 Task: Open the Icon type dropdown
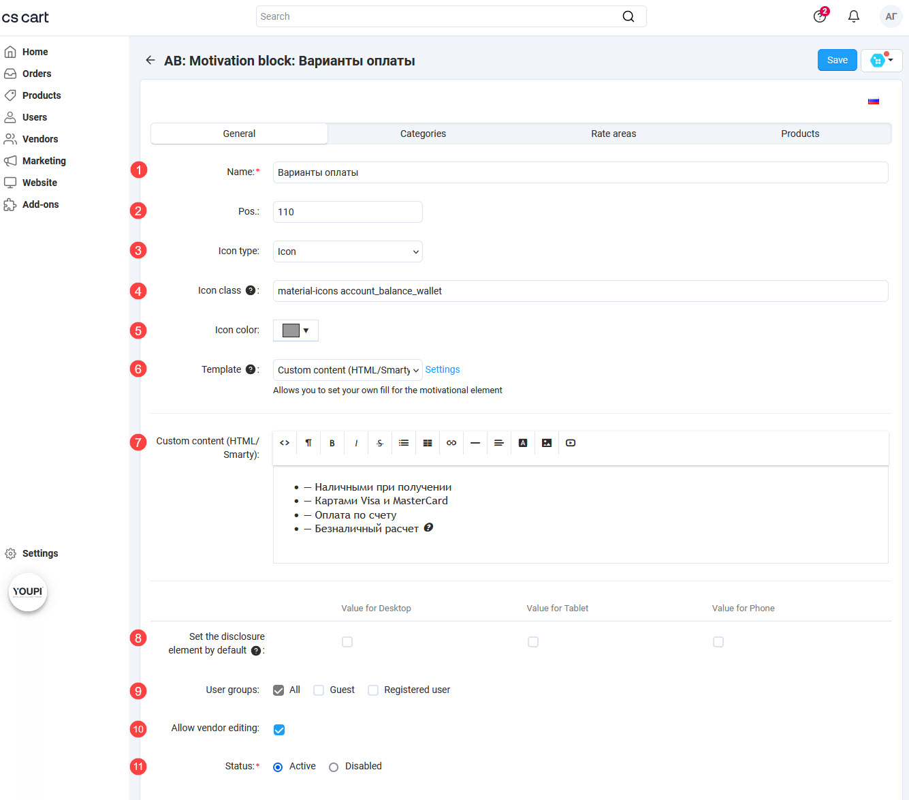(347, 251)
